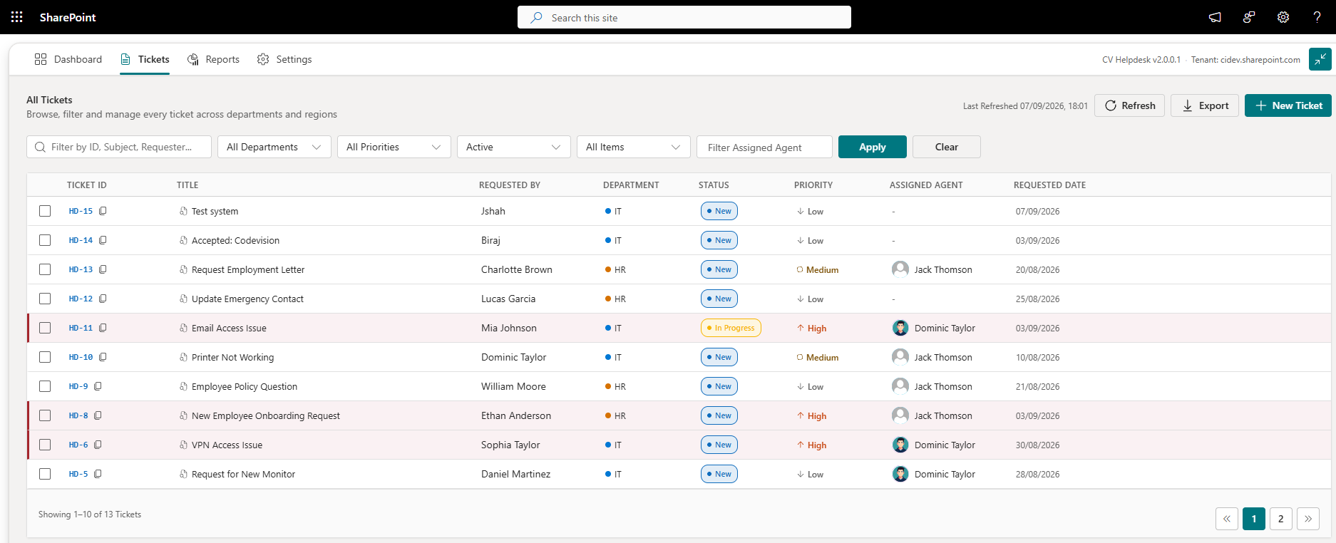Create a New Ticket

pyautogui.click(x=1288, y=105)
